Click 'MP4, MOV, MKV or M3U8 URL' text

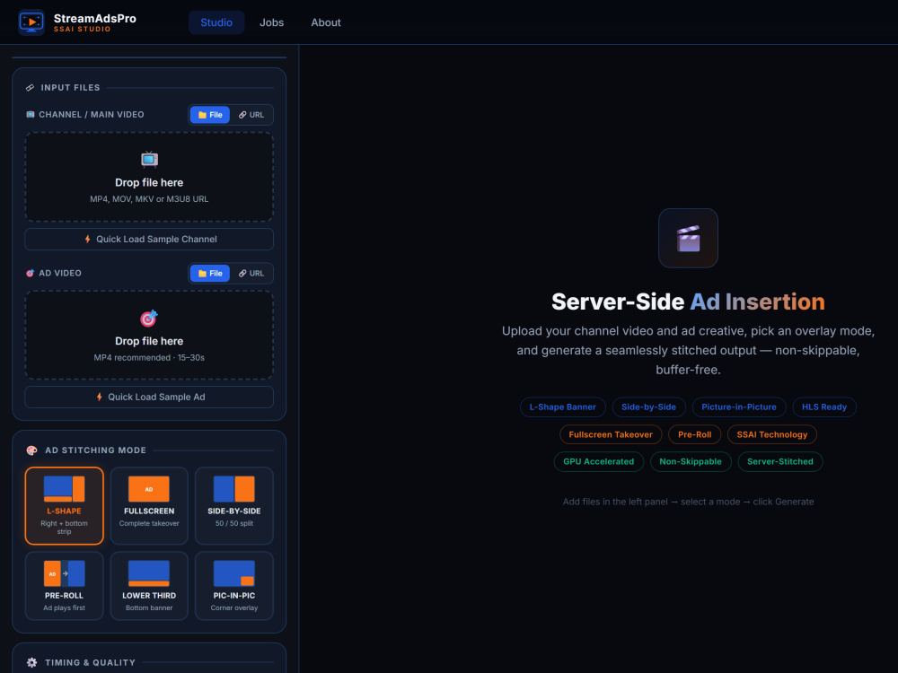149,199
